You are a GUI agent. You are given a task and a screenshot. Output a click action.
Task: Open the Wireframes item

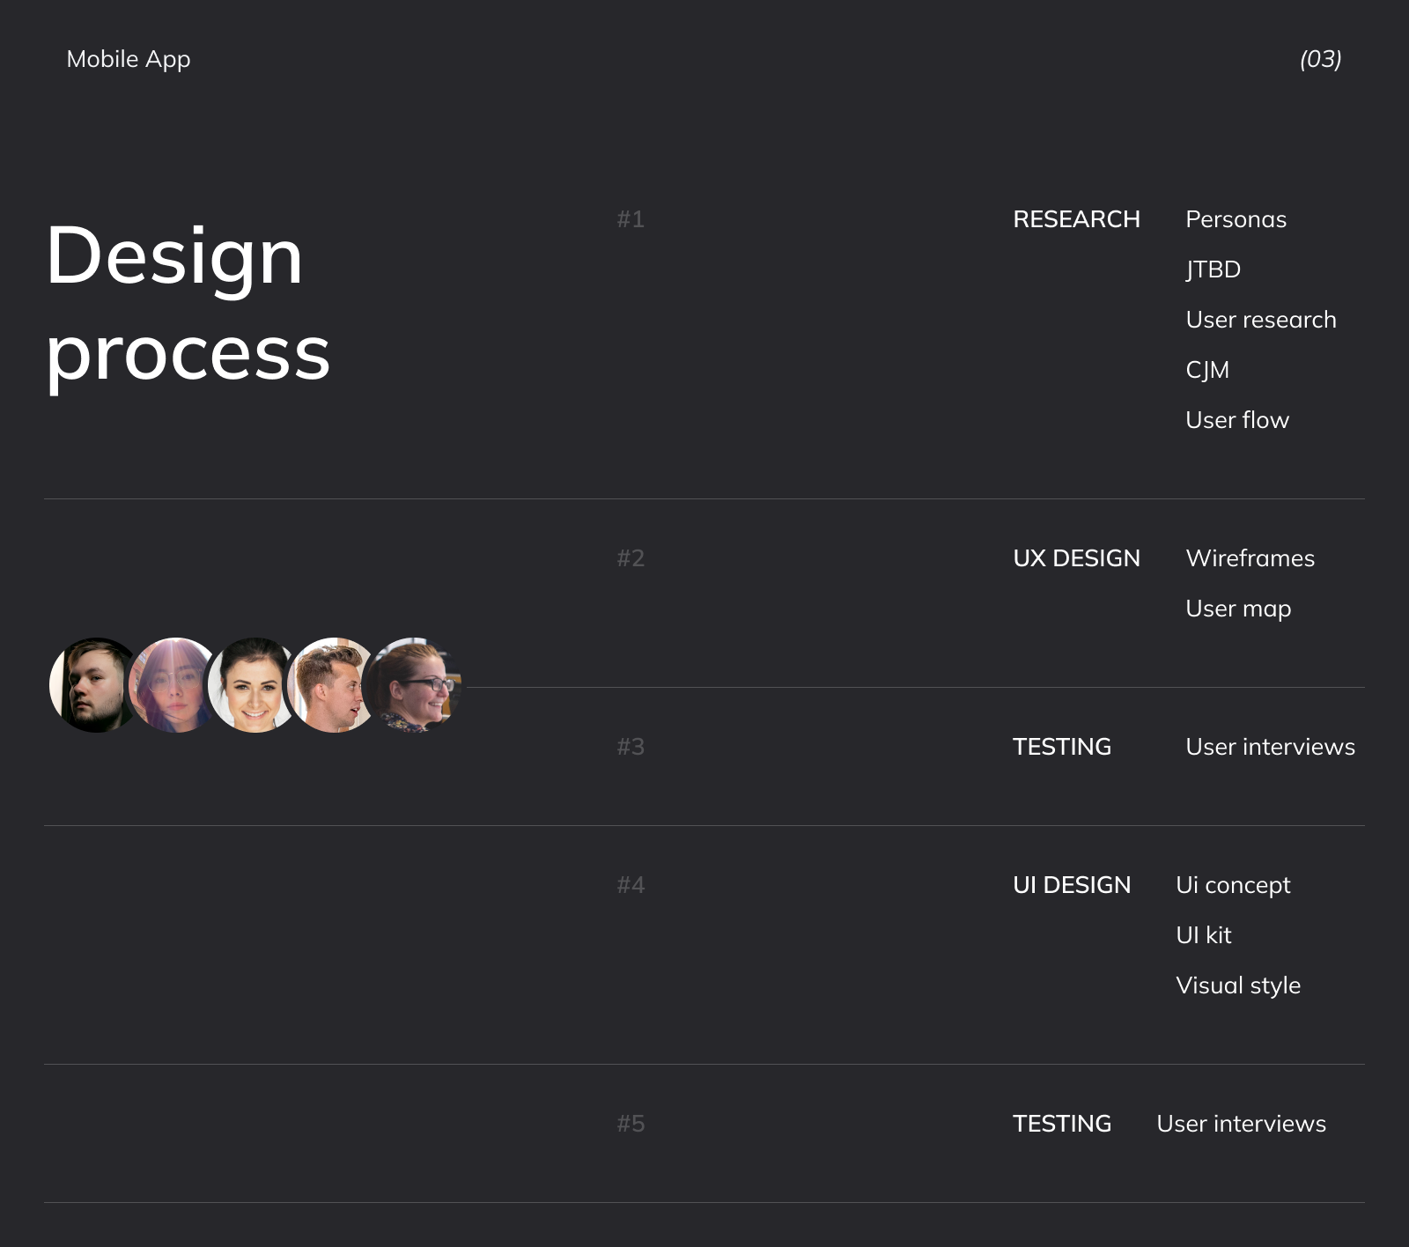(1250, 558)
